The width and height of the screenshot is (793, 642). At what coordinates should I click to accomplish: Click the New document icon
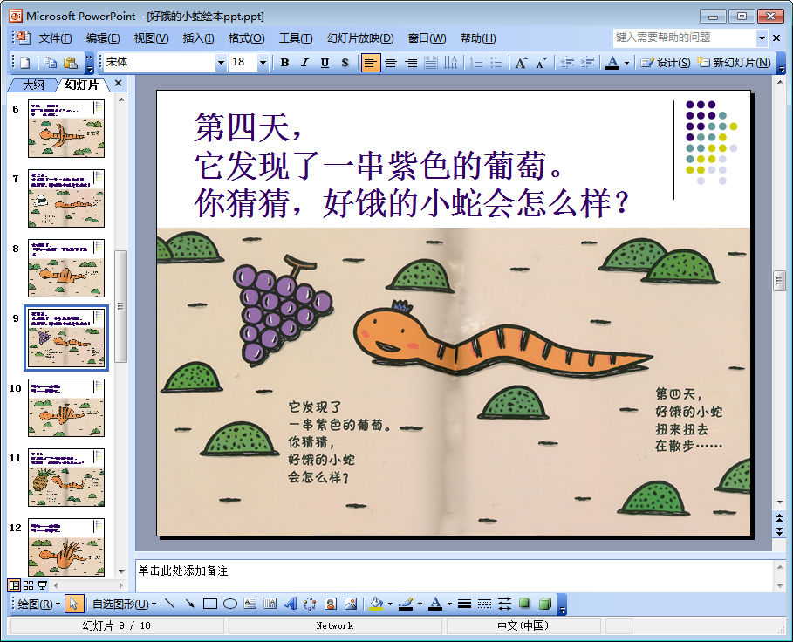point(24,63)
